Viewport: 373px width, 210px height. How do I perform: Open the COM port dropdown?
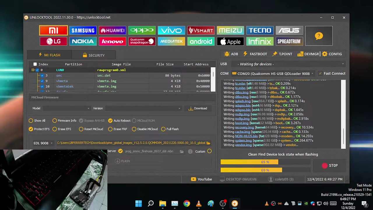pyautogui.click(x=273, y=73)
